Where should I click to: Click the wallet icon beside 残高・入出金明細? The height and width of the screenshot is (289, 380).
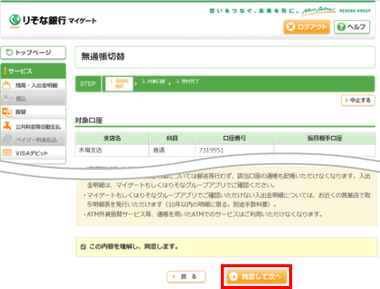pos(7,86)
